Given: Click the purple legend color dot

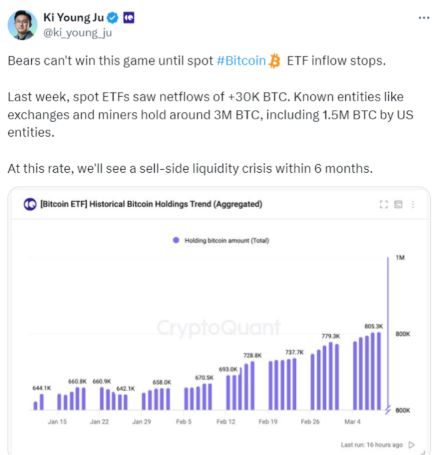Looking at the screenshot, I should point(176,240).
